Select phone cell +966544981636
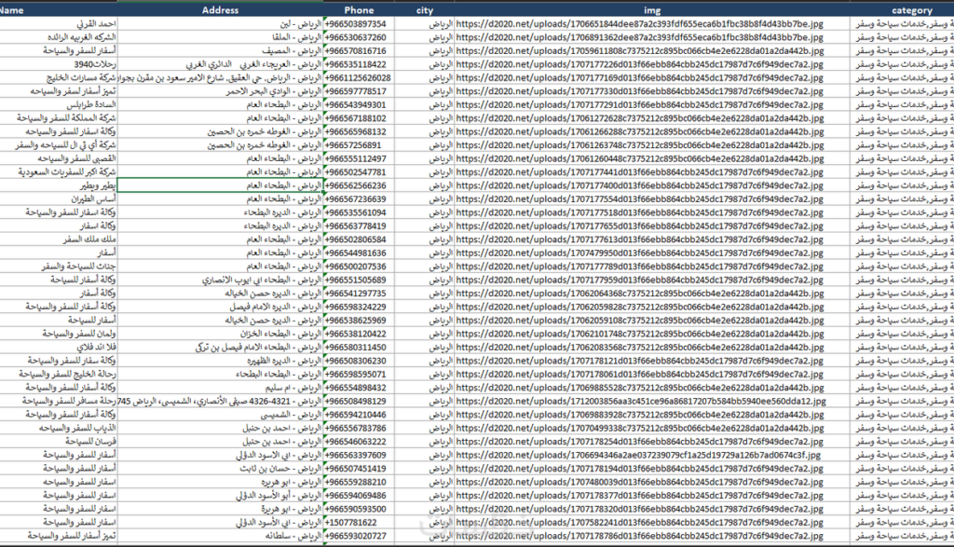This screenshot has width=954, height=547. point(359,253)
